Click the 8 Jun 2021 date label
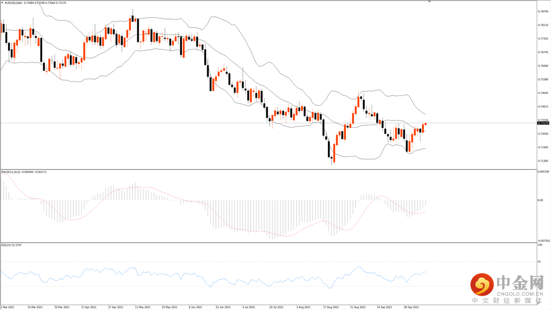551x310 pixels. point(196,307)
